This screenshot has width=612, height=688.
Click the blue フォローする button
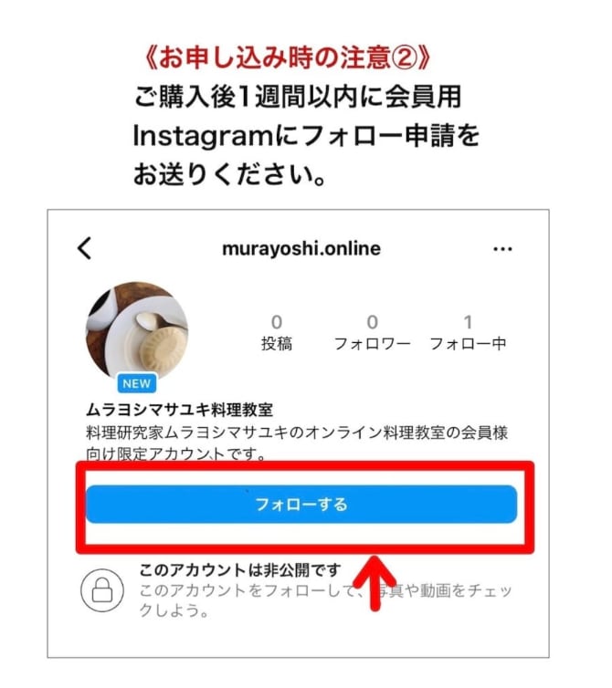click(x=301, y=505)
